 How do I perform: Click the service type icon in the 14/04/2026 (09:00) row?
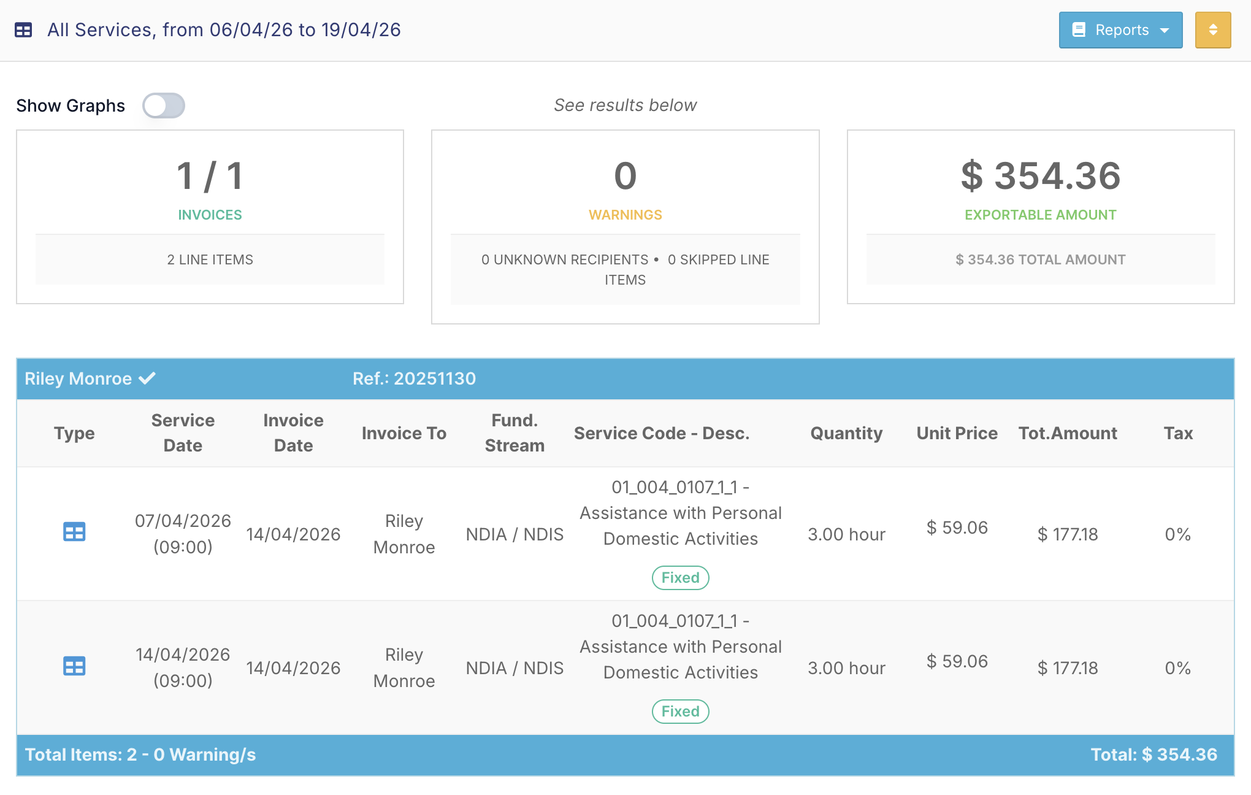point(74,666)
